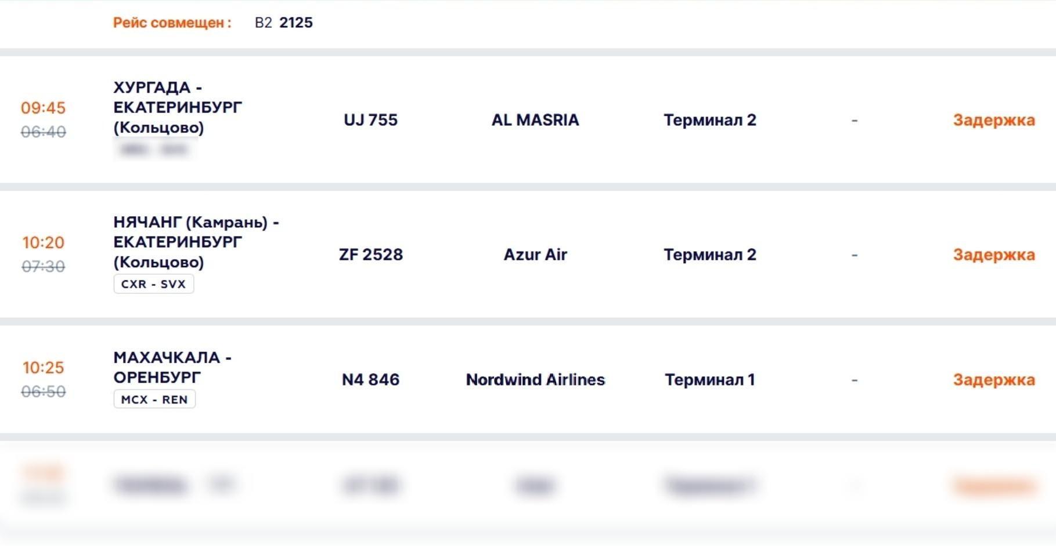Select flight number UJ 755
Viewport: 1056px width, 546px height.
(x=370, y=120)
